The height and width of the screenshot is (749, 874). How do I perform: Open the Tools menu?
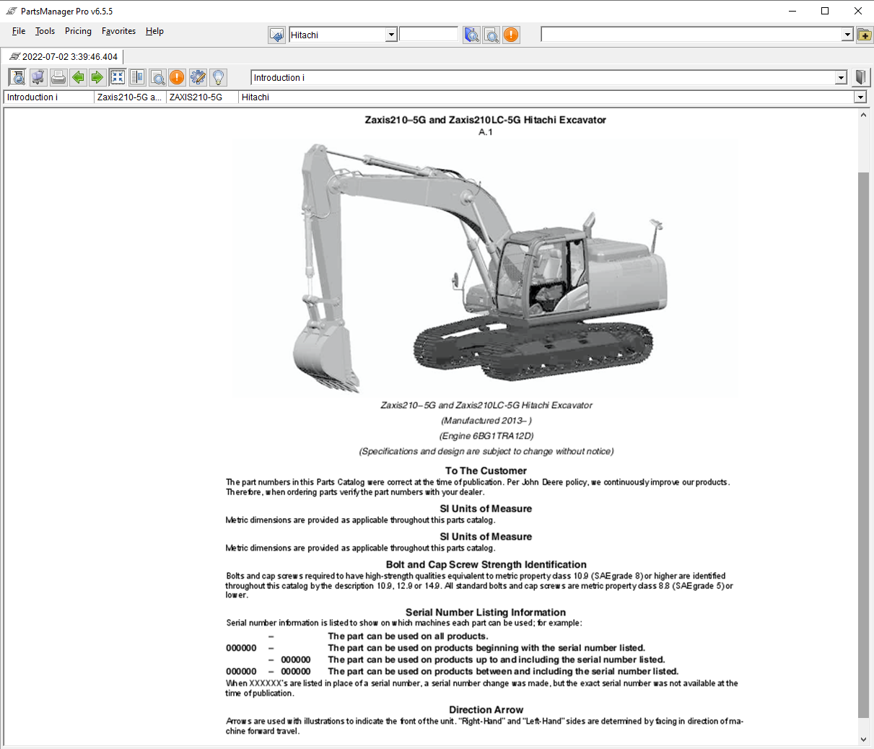(x=45, y=31)
